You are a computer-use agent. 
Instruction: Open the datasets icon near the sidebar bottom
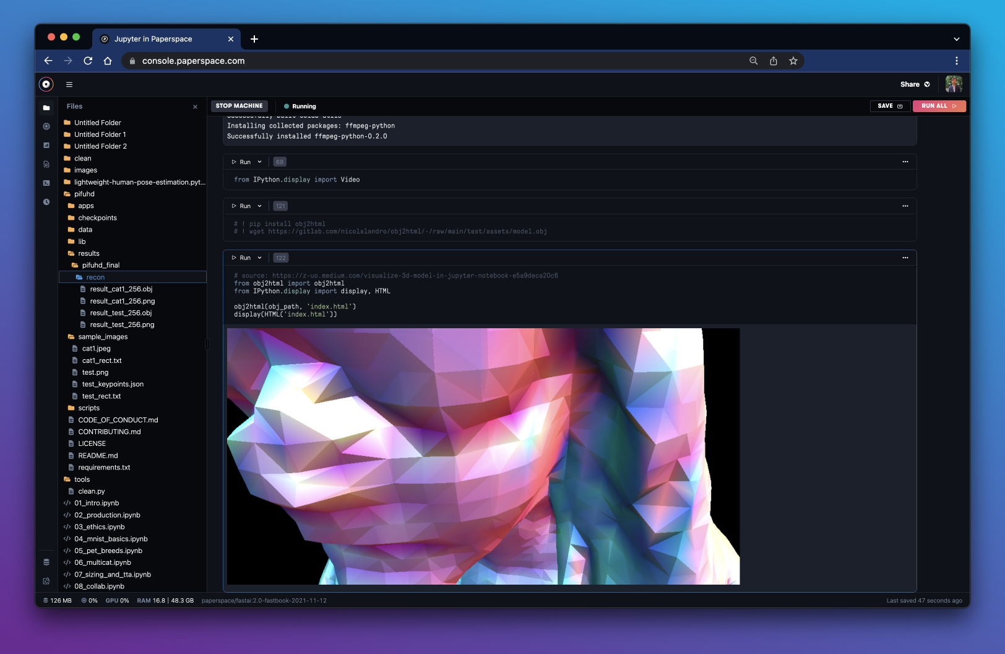coord(46,562)
